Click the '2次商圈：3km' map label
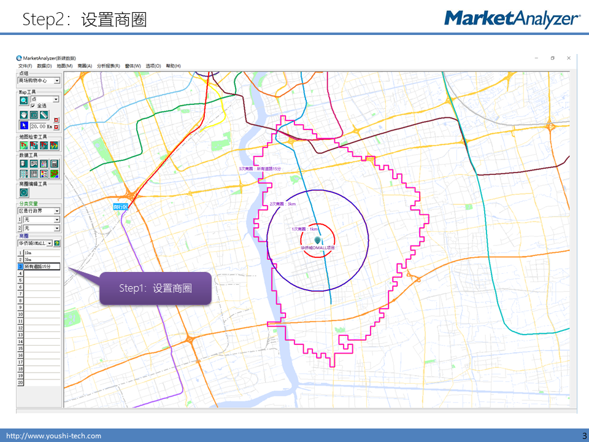This screenshot has height=442, width=589. pos(282,204)
